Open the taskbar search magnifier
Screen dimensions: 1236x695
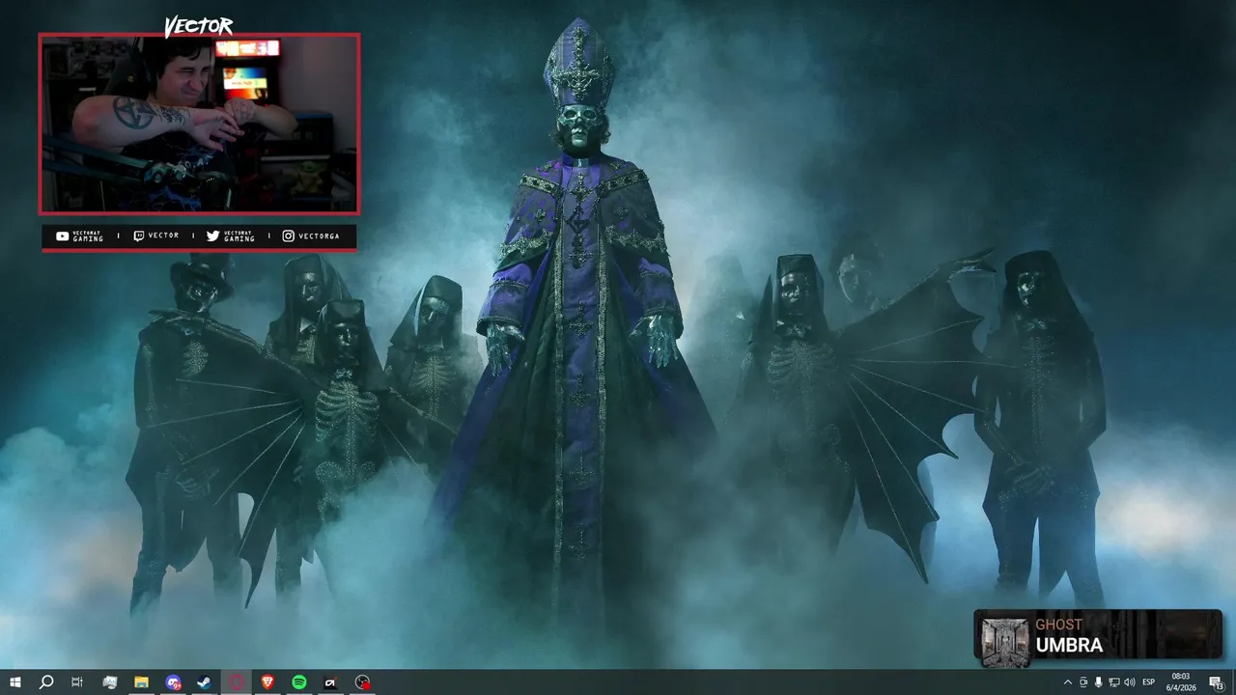click(x=45, y=682)
